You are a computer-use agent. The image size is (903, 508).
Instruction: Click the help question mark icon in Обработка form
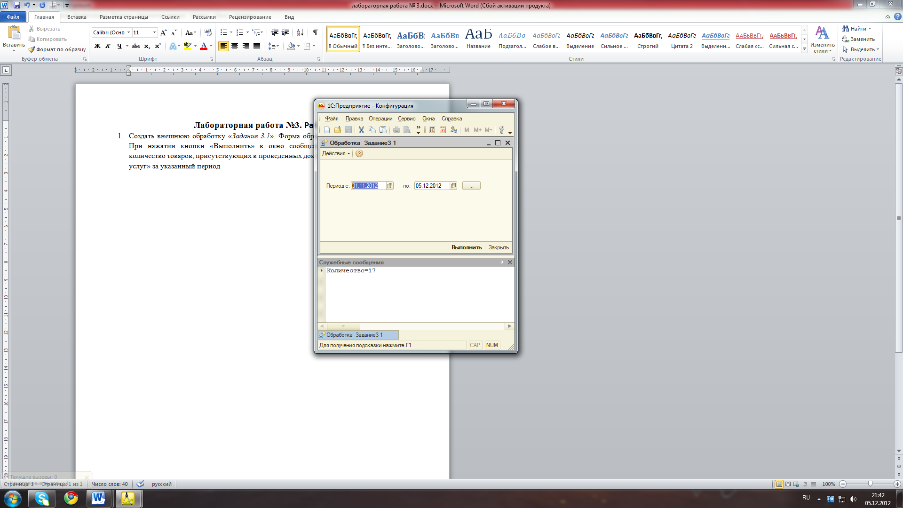[x=359, y=154]
